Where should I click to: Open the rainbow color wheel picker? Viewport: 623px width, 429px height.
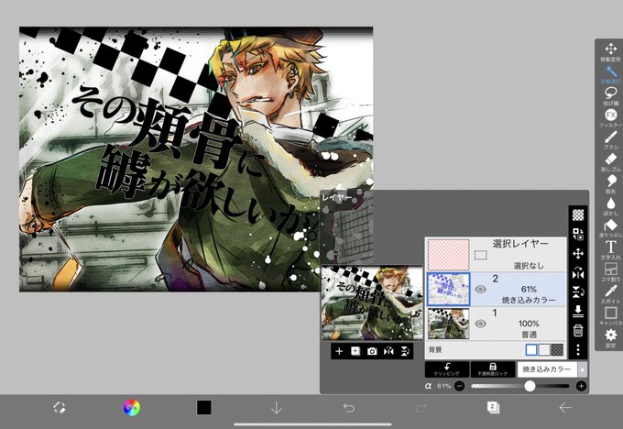pos(132,408)
